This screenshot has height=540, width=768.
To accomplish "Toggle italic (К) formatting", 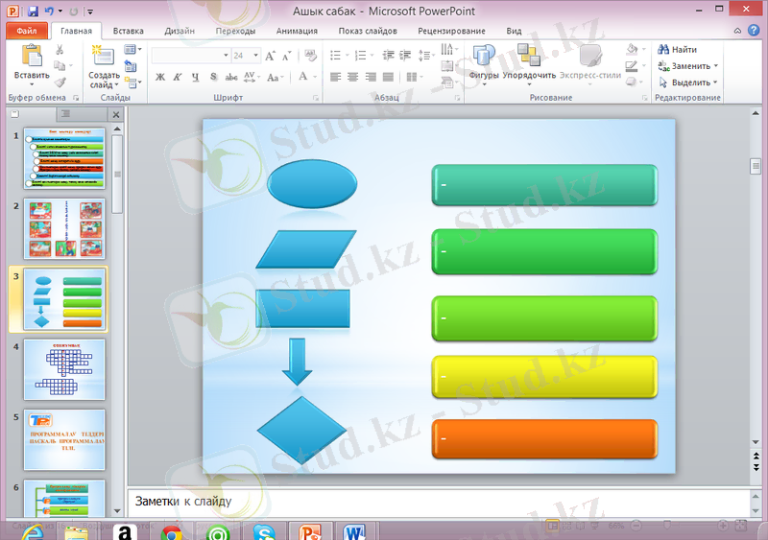I will [x=178, y=77].
